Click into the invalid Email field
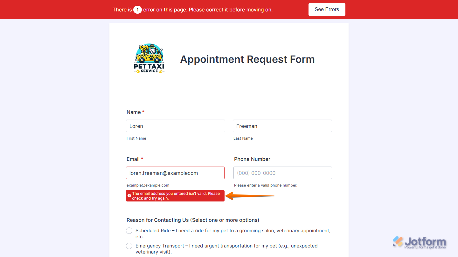The height and width of the screenshot is (257, 458). tap(175, 173)
